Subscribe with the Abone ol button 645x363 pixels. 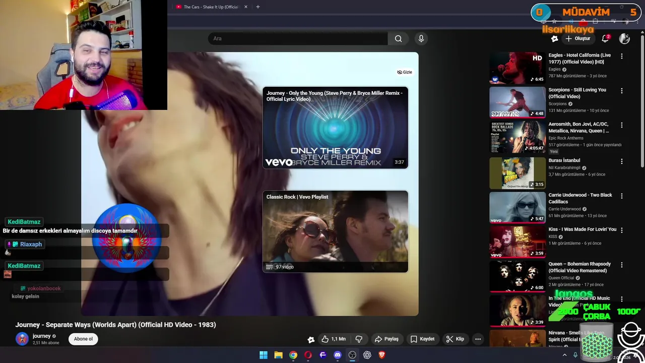click(x=83, y=339)
